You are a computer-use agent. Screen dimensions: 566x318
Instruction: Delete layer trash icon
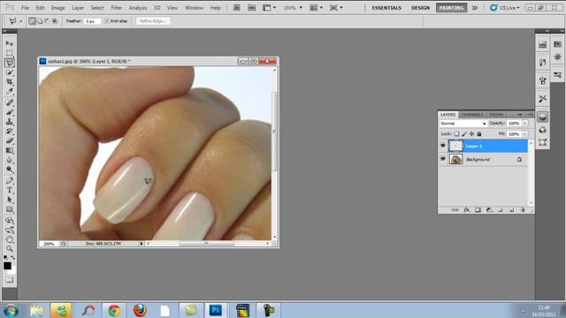[523, 210]
